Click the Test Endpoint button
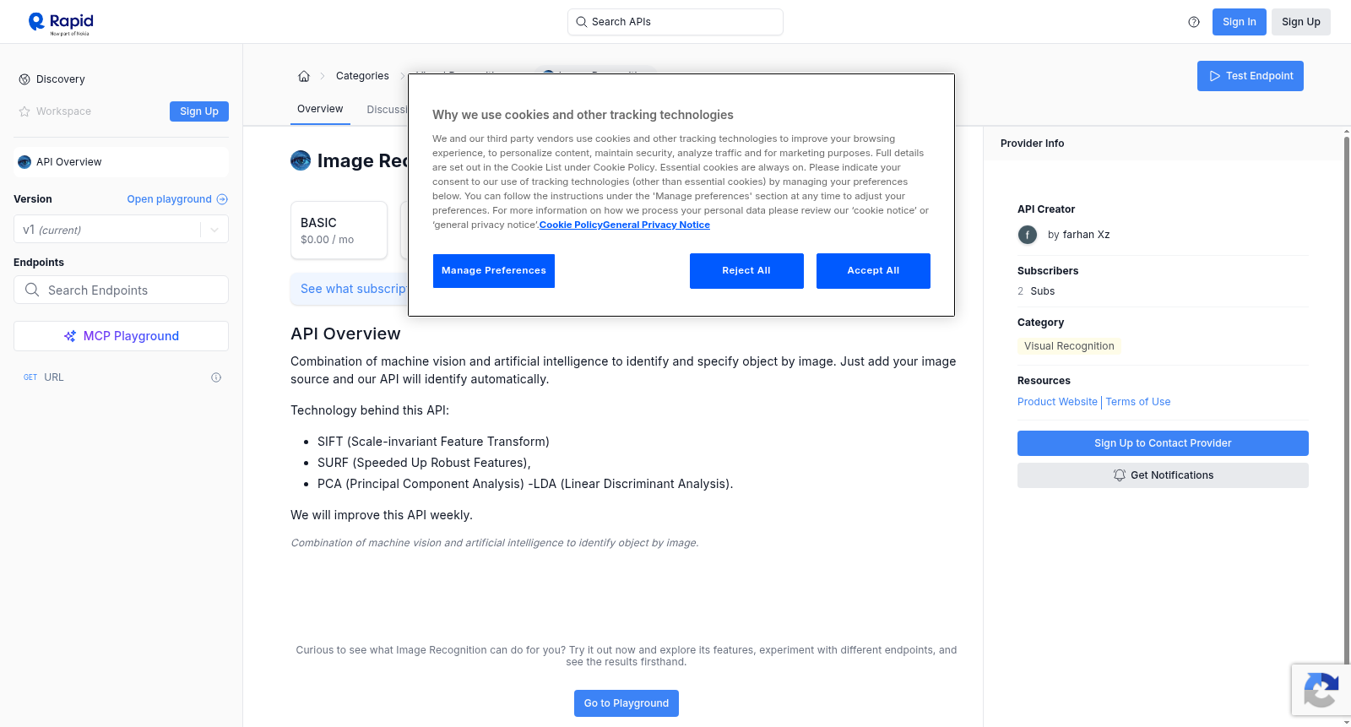1351x727 pixels. [1251, 76]
